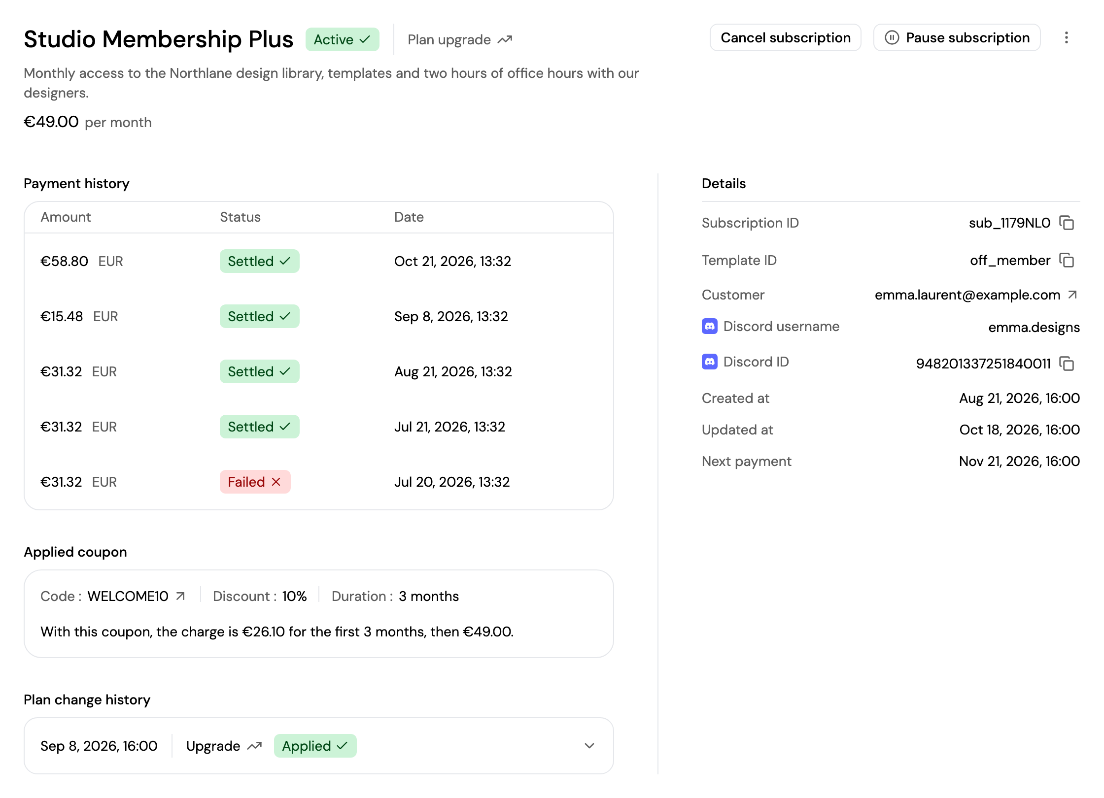Open the WELCOME10 coupon code link
This screenshot has height=798, width=1104.
pyautogui.click(x=137, y=596)
